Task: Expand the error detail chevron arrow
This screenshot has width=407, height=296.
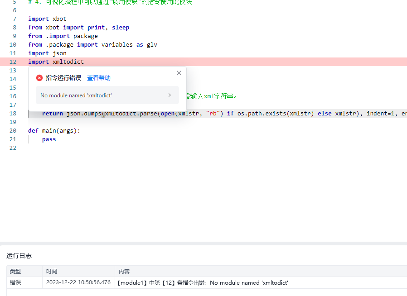Action: [x=170, y=95]
